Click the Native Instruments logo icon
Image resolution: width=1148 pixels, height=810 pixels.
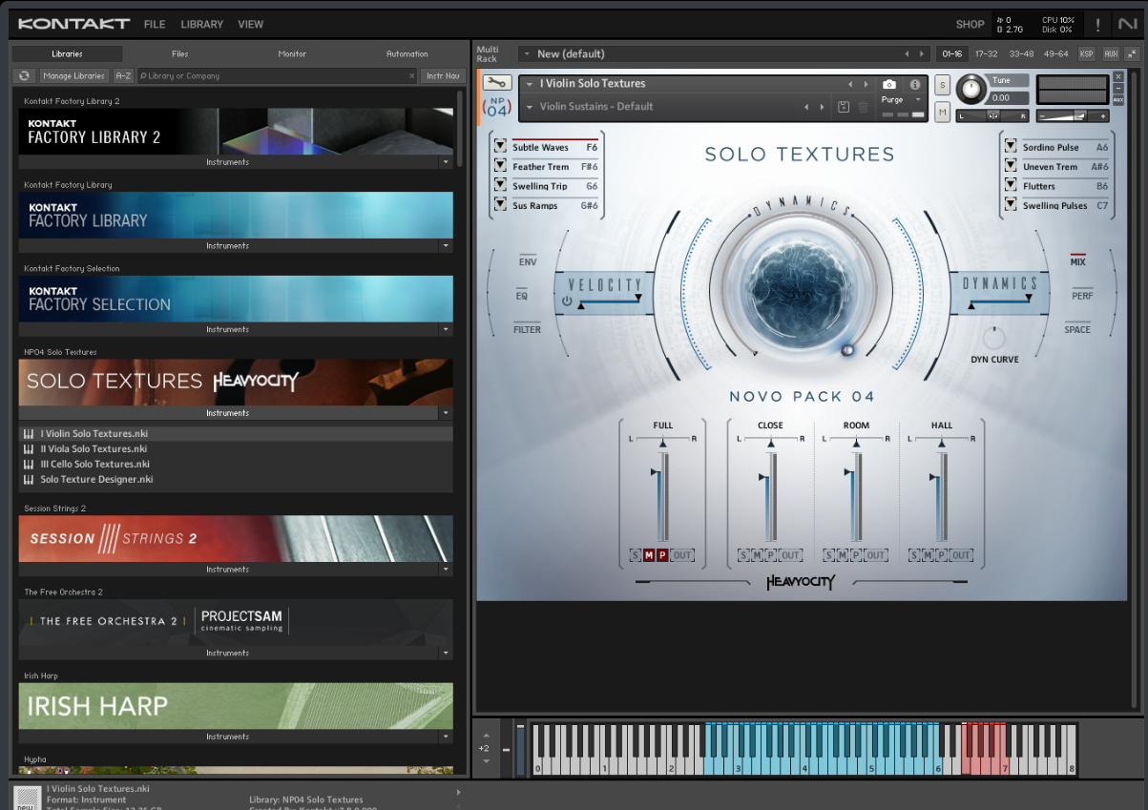pyautogui.click(x=1127, y=25)
